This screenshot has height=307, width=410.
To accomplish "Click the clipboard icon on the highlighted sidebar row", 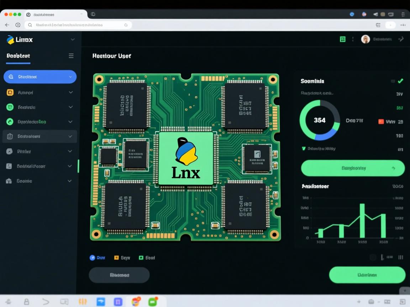I will pos(11,136).
